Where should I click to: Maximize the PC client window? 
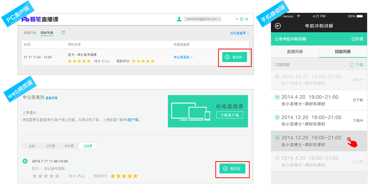(241, 19)
